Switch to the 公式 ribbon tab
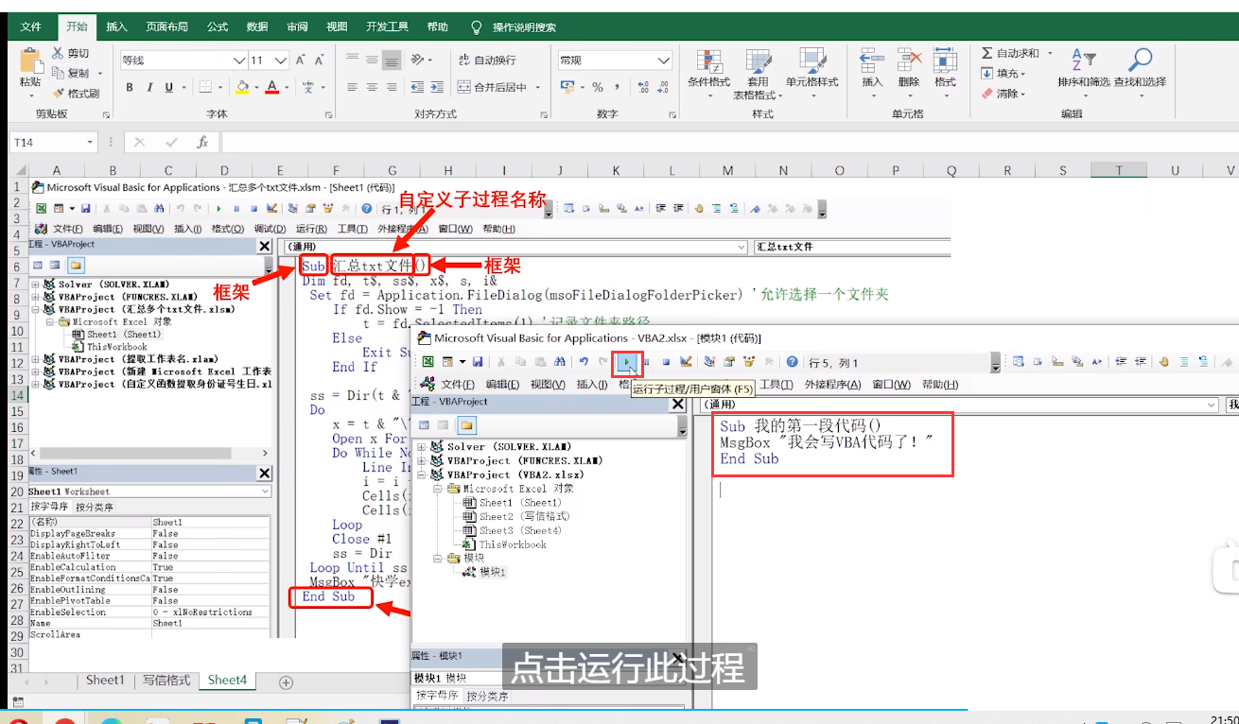The image size is (1239, 724). click(218, 26)
